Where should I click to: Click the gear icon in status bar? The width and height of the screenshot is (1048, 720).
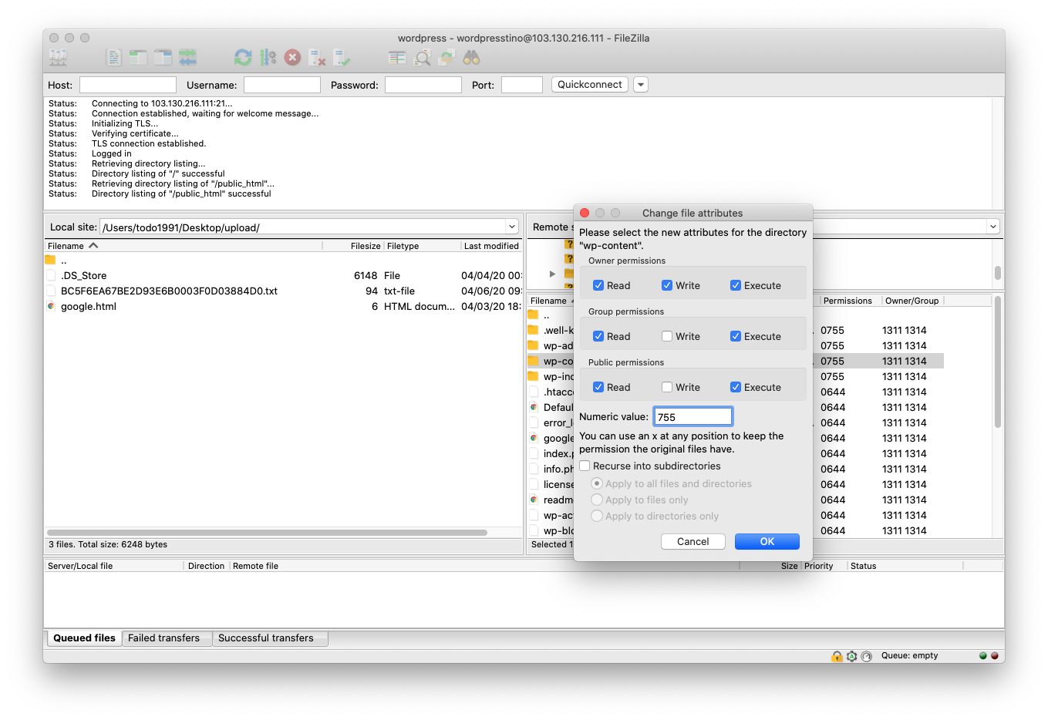tap(851, 656)
